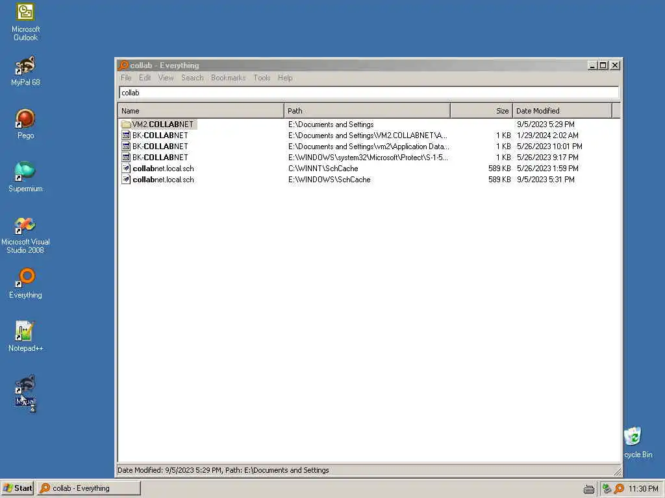Click date 9/5/2023 5:29 PM in results
This screenshot has width=665, height=498.
[x=546, y=124]
